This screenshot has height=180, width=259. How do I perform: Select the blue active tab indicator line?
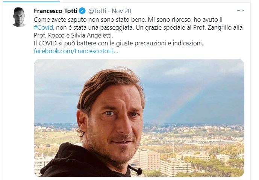click(x=31, y=1)
